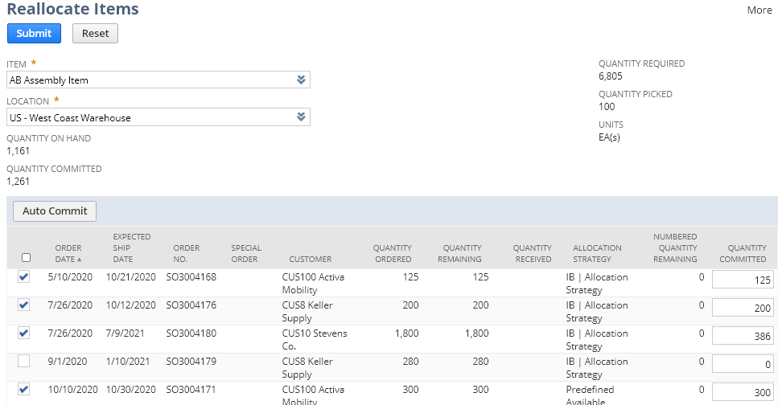
Task: Open the More menu
Action: pyautogui.click(x=759, y=10)
